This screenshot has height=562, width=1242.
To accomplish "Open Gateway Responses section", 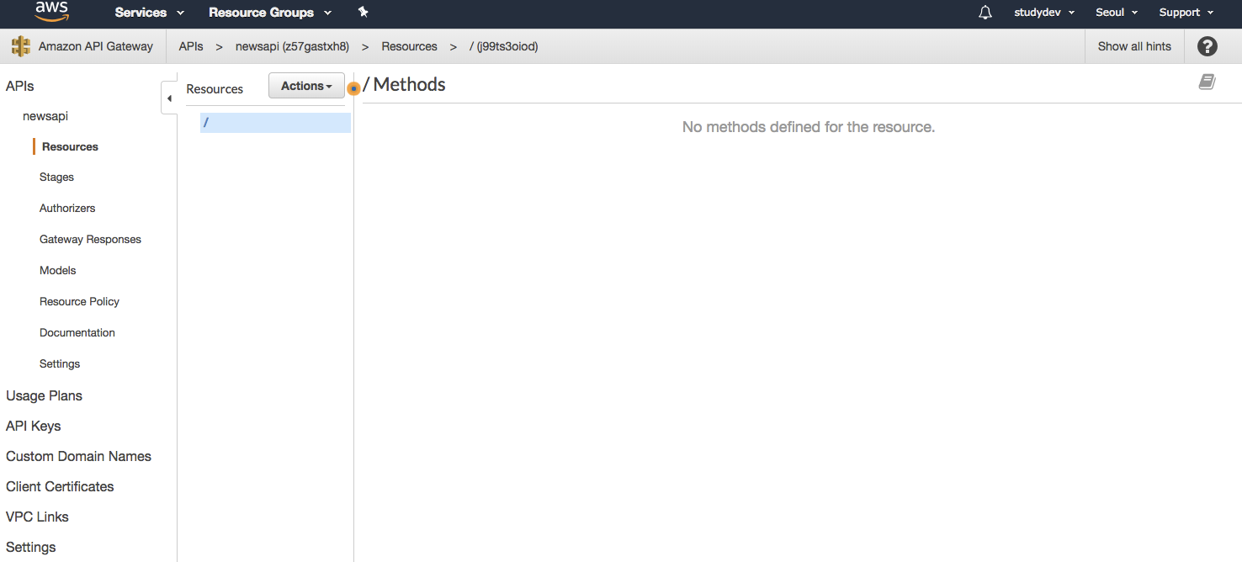I will [90, 240].
